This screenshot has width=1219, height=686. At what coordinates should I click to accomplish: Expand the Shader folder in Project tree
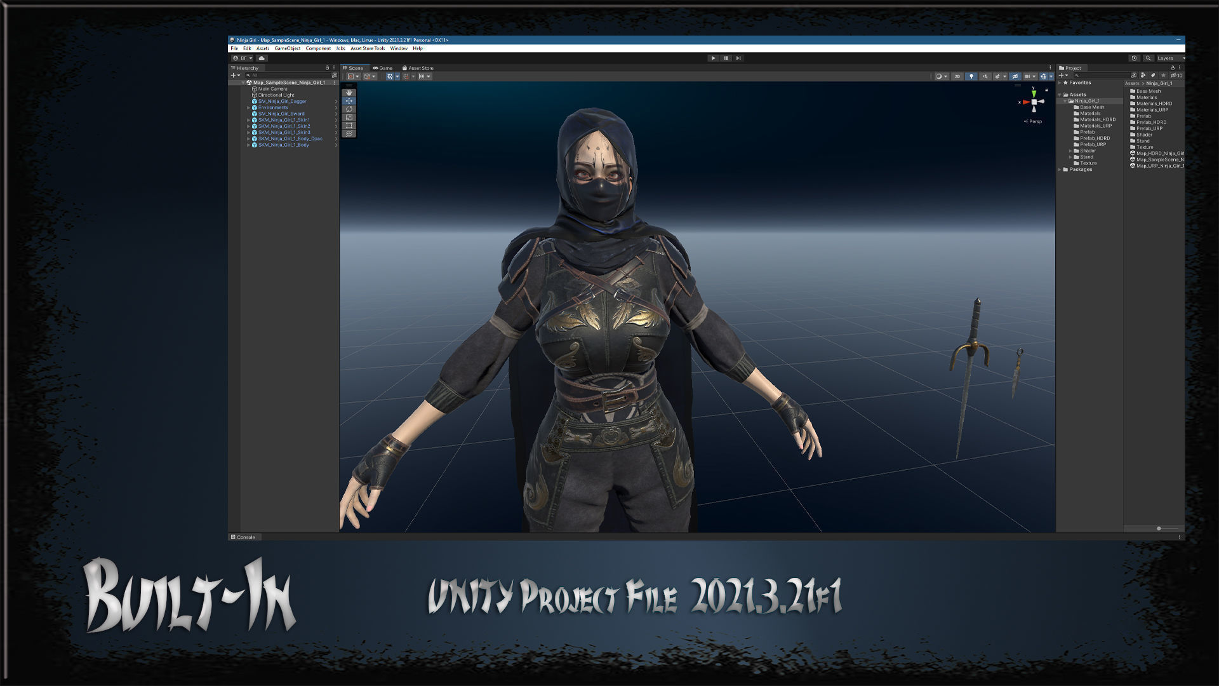click(x=1070, y=151)
